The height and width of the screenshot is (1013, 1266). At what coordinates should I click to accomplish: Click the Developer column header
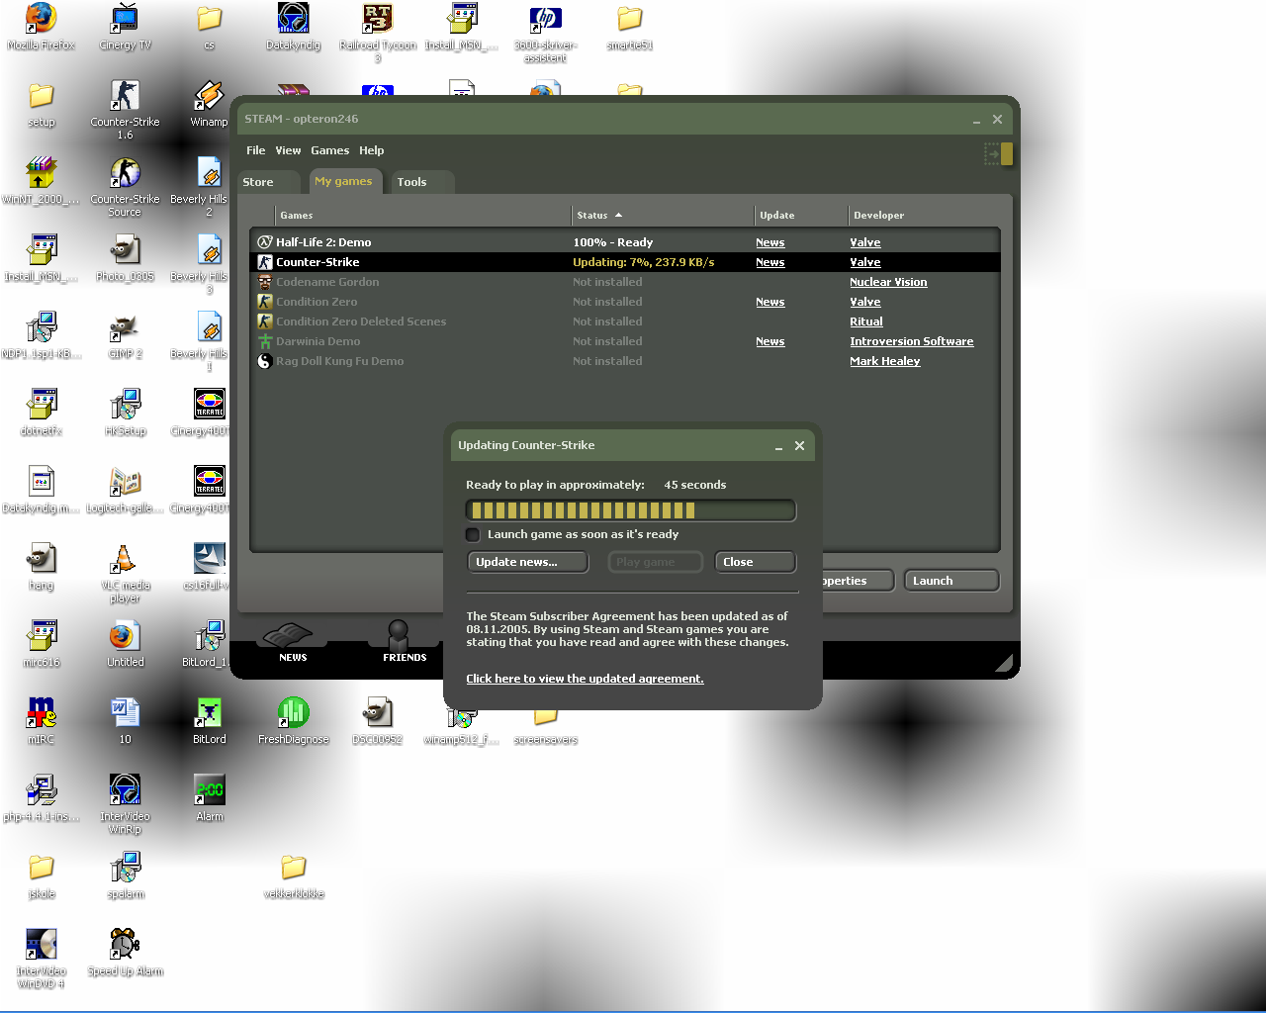[x=925, y=215]
